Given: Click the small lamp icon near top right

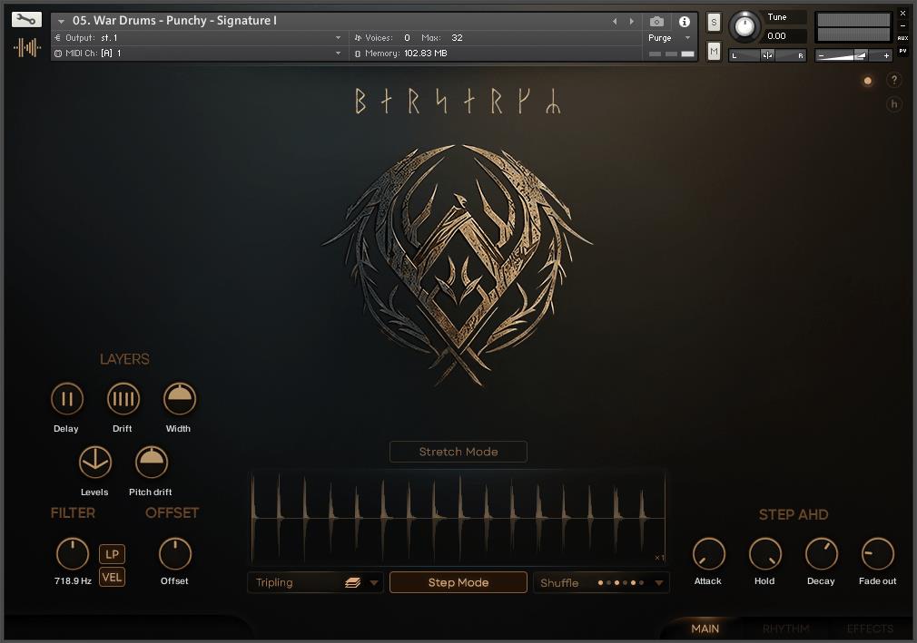Looking at the screenshot, I should pos(868,80).
